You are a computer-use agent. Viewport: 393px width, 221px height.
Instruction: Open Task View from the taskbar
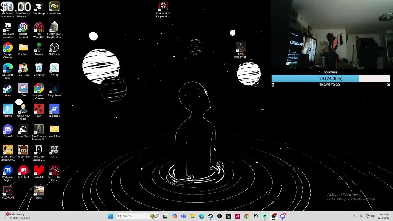[165, 216]
